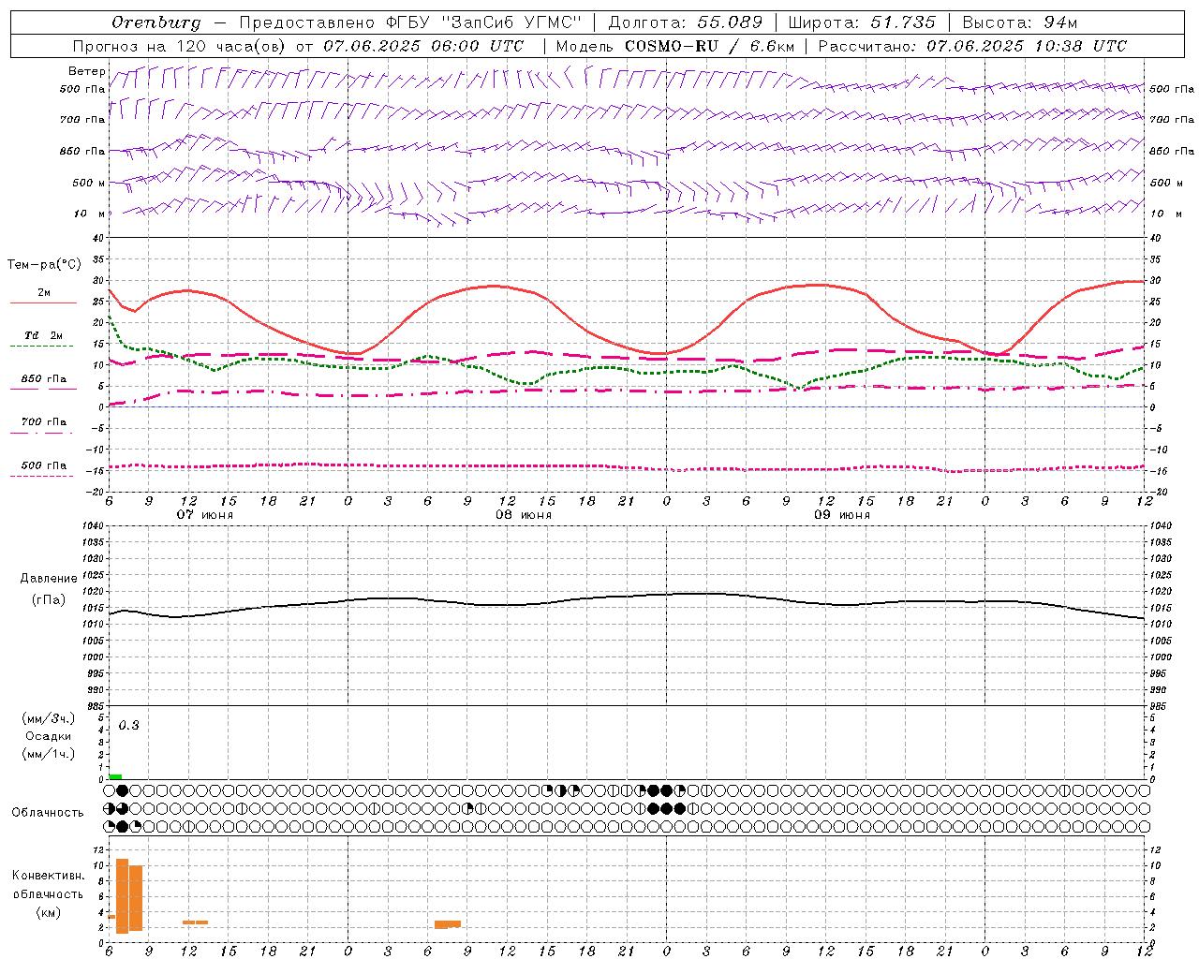1199x959 pixels.
Task: Click the red solid legend line under "2м"
Action: click(x=43, y=302)
